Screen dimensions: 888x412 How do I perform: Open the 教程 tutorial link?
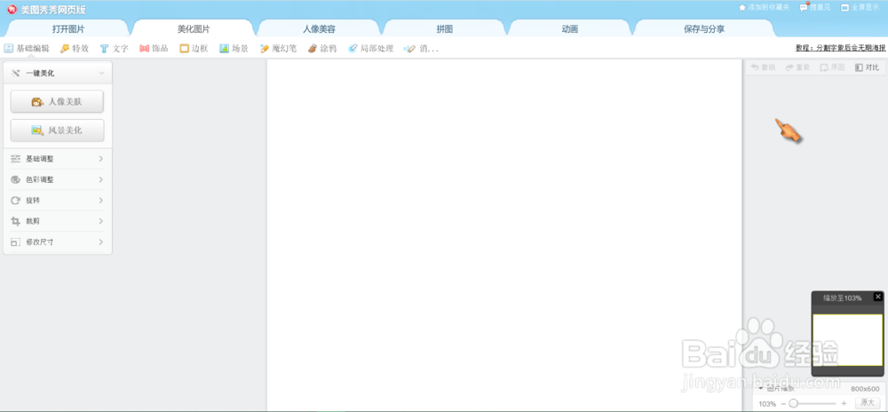(x=840, y=49)
